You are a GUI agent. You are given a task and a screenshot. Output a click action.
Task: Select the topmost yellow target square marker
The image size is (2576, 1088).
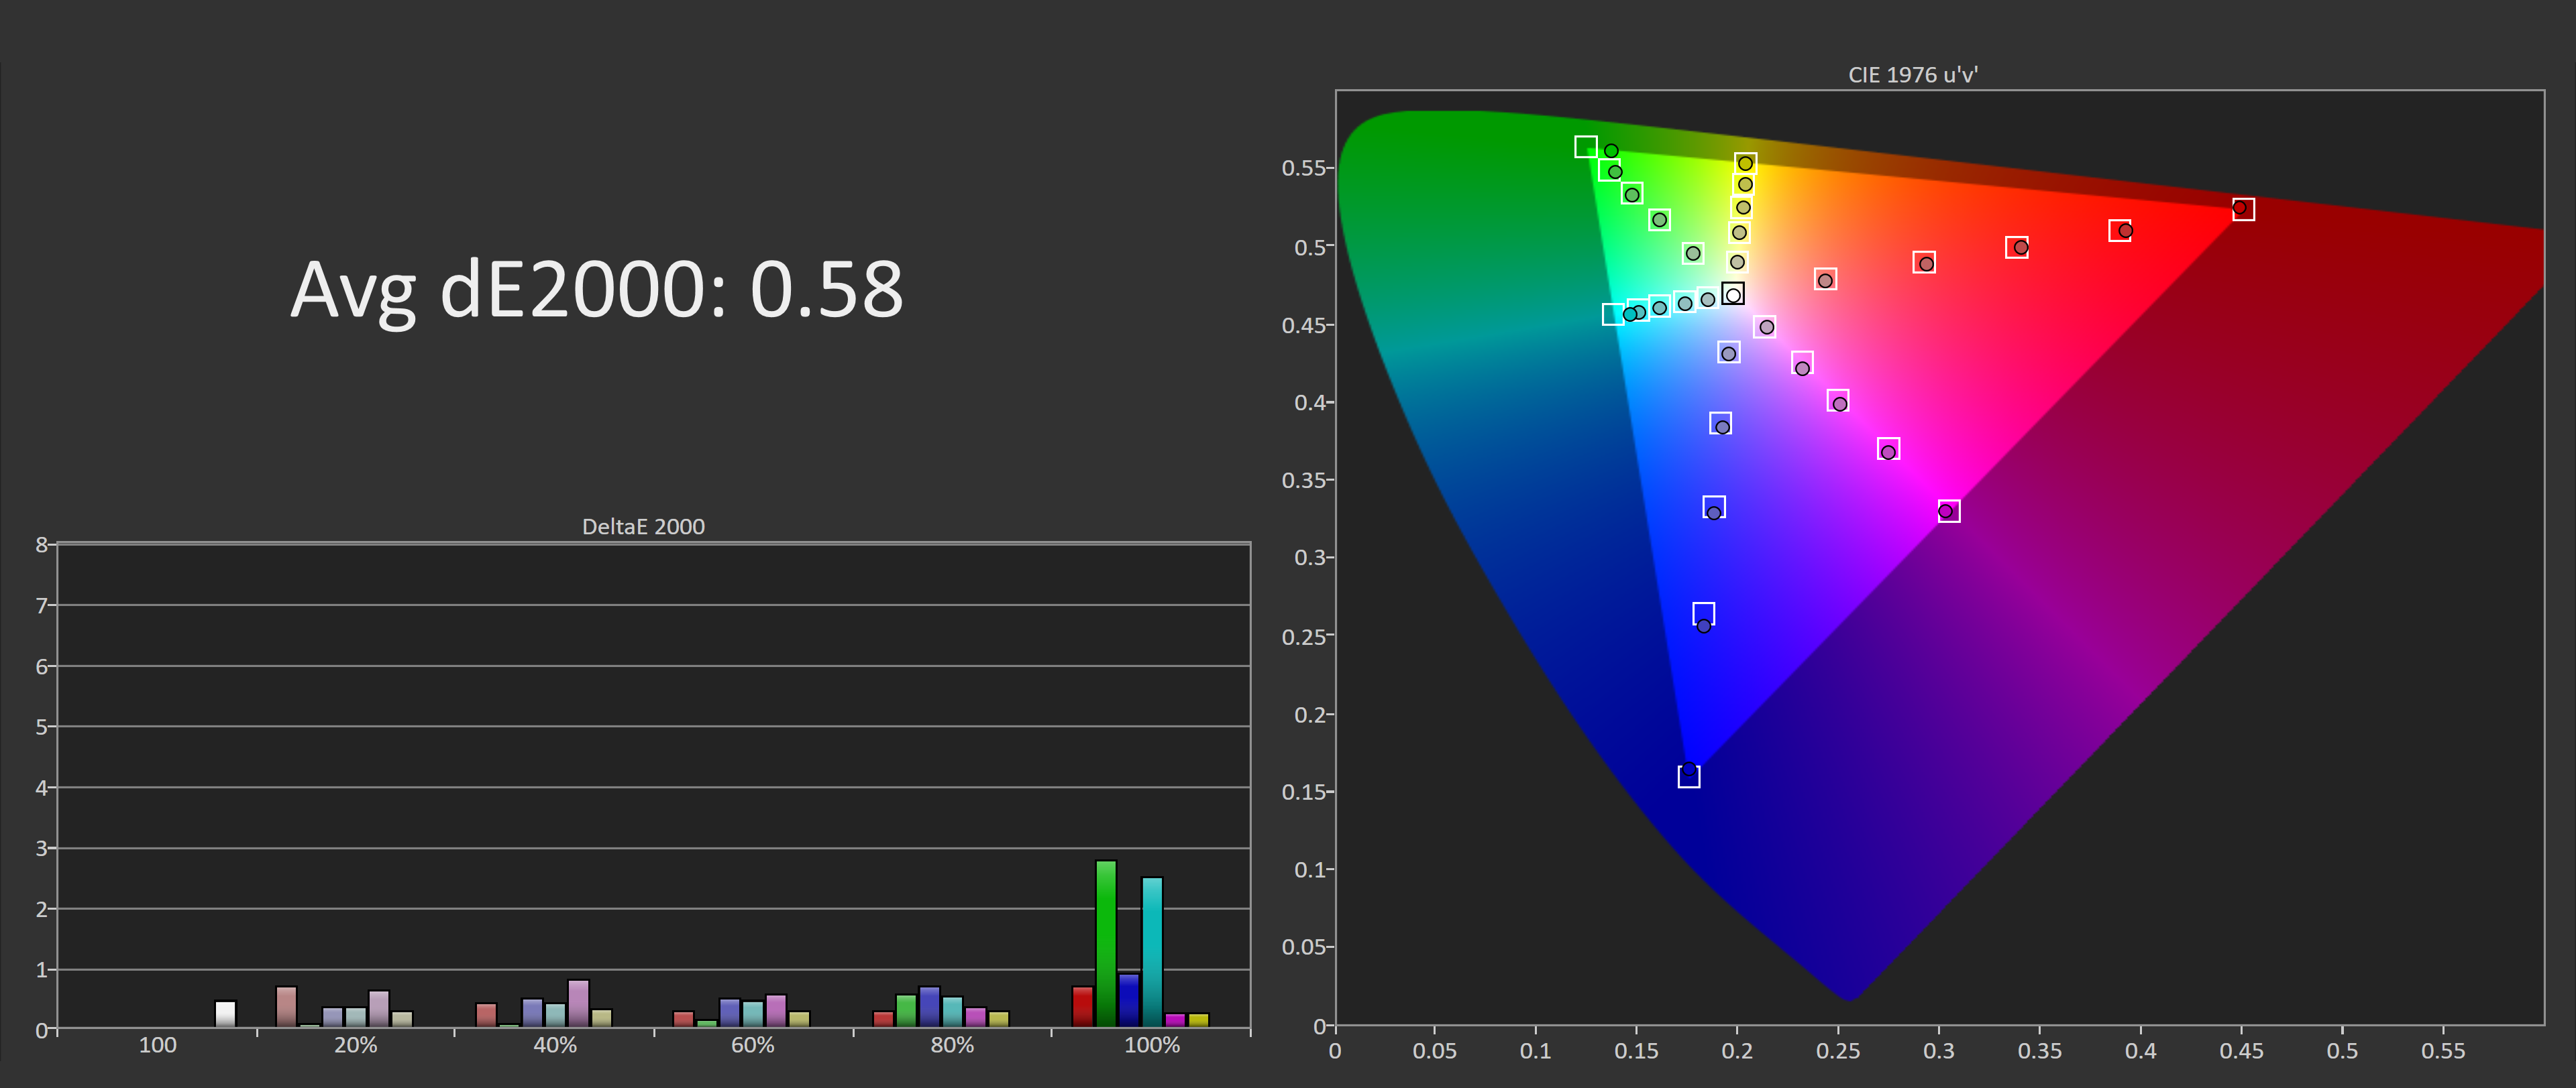coord(1745,163)
